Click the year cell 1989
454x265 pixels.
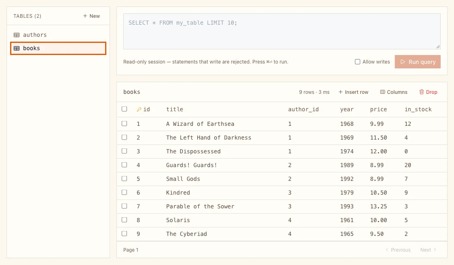(347, 165)
